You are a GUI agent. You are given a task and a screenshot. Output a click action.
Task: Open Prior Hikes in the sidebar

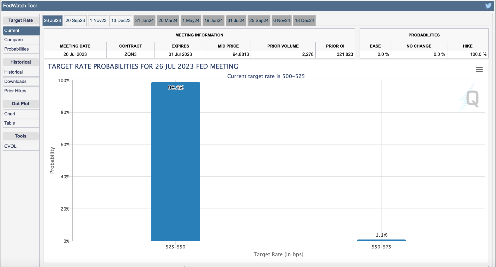pyautogui.click(x=21, y=91)
